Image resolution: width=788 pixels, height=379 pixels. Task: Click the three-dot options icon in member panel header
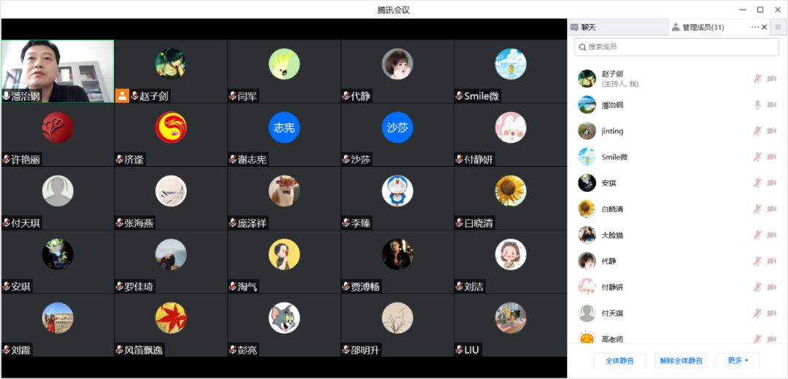(755, 27)
